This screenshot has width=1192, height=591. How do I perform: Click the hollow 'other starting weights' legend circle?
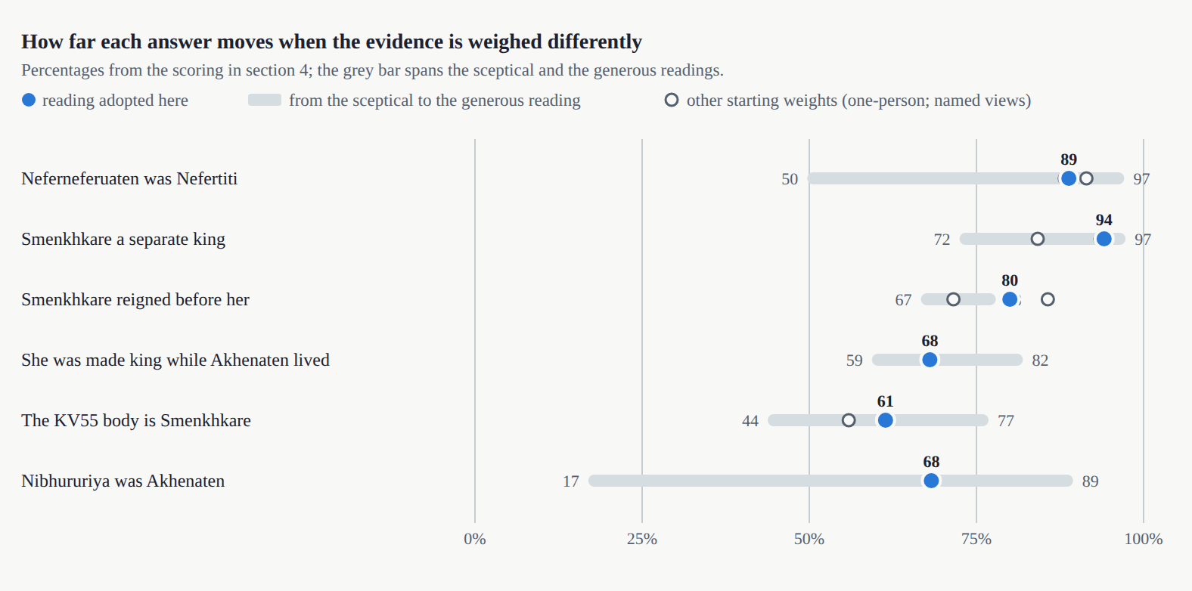(x=672, y=100)
